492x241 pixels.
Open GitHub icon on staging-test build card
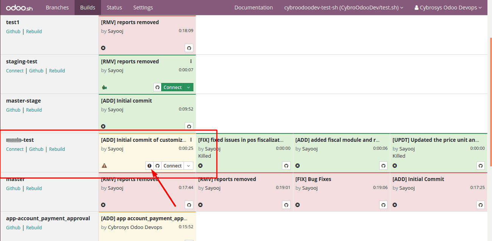pyautogui.click(x=157, y=87)
